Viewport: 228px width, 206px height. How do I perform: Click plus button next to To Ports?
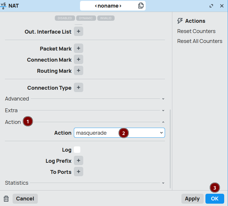(78, 172)
